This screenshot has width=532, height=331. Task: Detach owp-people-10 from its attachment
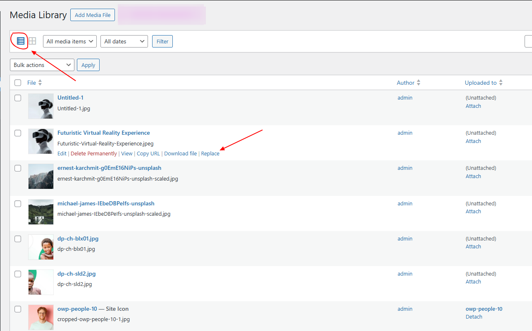tap(474, 317)
